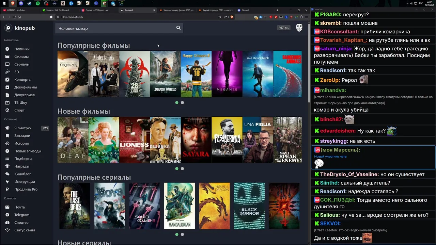Open the Black Mirror series poster
436x245 pixels.
tap(249, 206)
